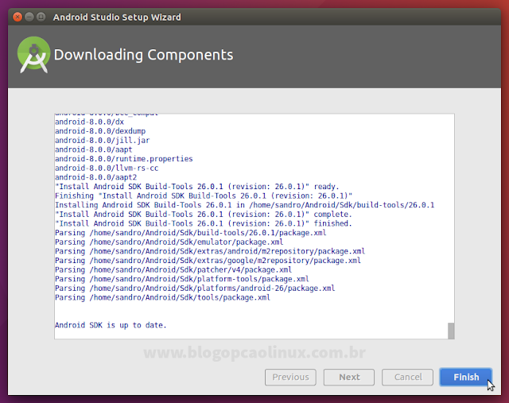The image size is (509, 403).
Task: Click the 'Parsing extras/google/m2repository' line
Action: pyautogui.click(x=208, y=261)
